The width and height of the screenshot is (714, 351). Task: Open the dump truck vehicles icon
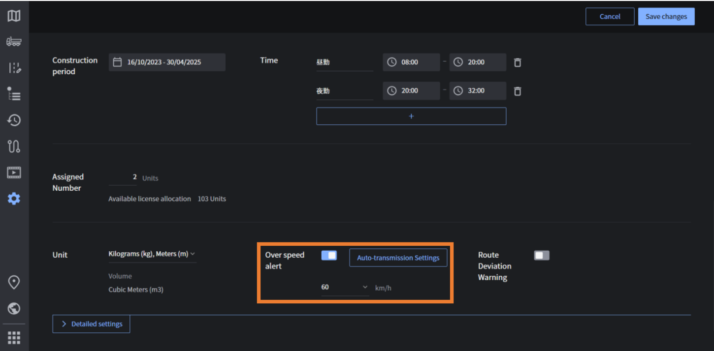pos(14,42)
